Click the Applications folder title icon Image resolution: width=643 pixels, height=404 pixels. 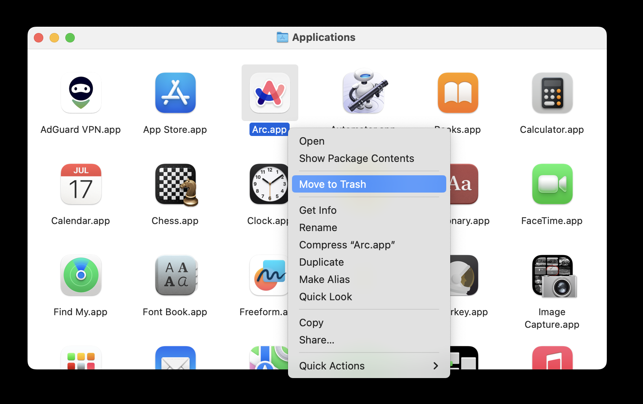(283, 37)
